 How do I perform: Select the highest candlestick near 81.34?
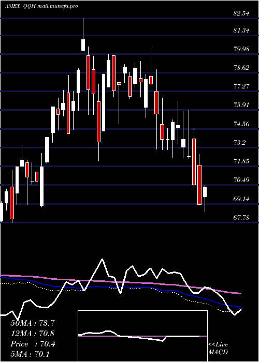83,45
